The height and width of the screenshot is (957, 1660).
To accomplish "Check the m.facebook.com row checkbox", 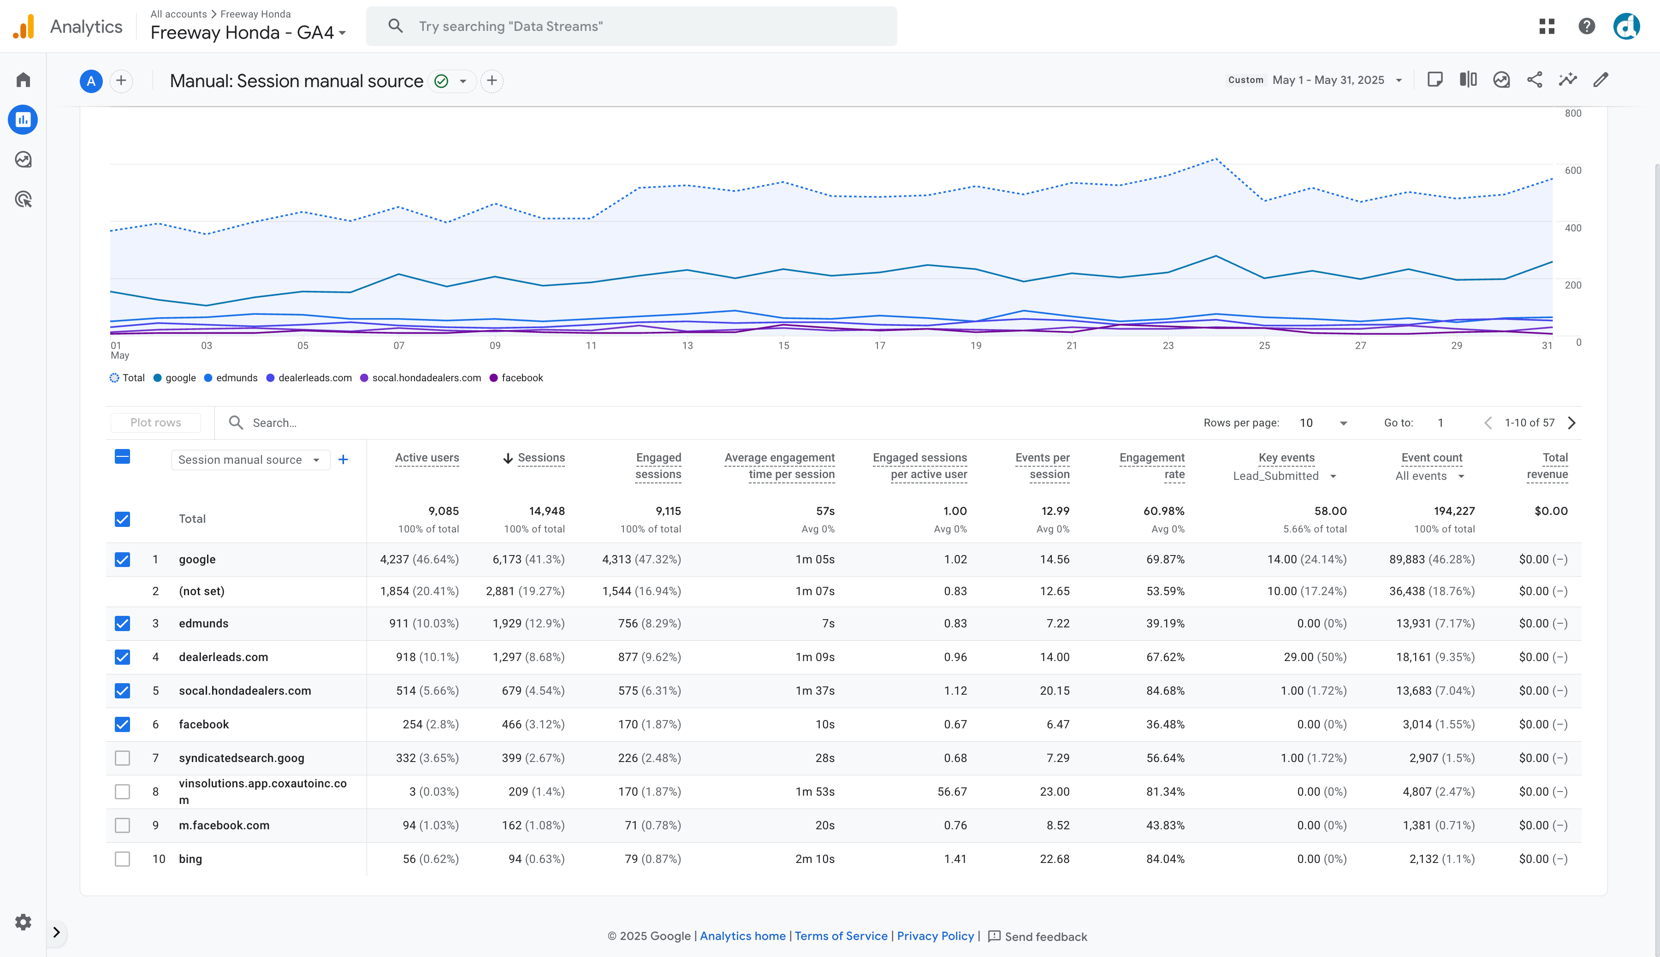I will click(x=122, y=826).
